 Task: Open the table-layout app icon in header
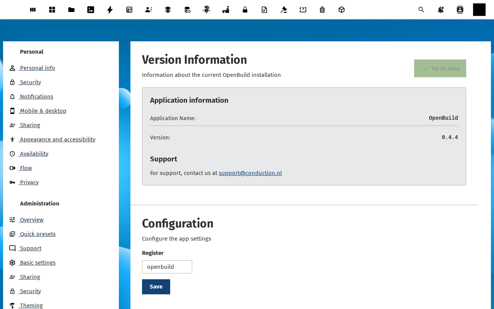coord(129,10)
